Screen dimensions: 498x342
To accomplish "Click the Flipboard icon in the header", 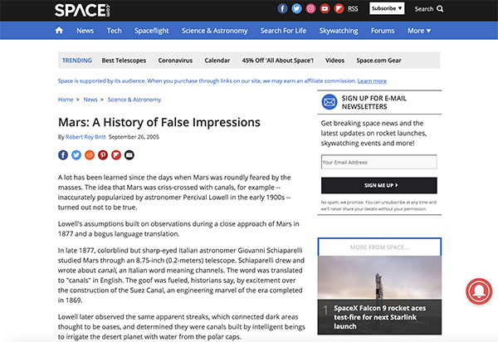I will tap(339, 9).
